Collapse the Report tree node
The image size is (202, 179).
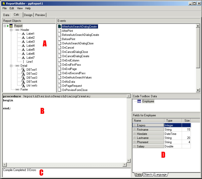click(x=5, y=26)
